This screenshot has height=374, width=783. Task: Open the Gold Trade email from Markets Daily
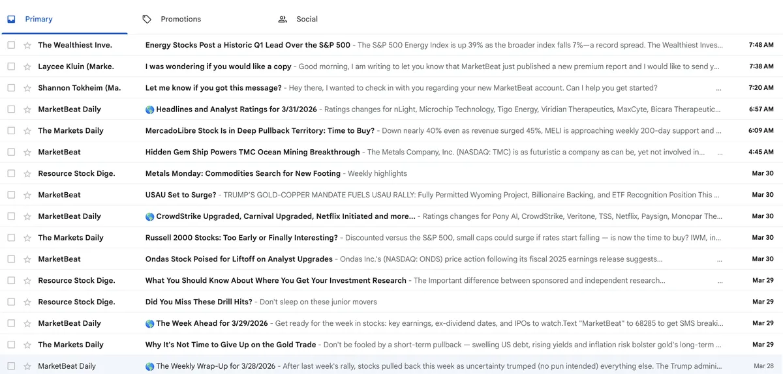click(230, 345)
